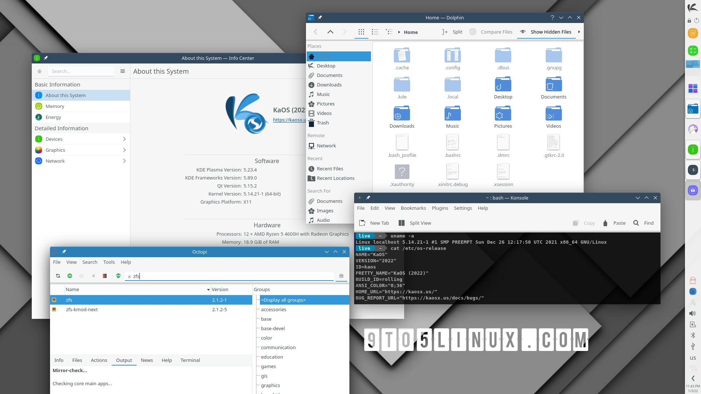Switch to the Terminal tab in Octopi
The height and width of the screenshot is (394, 701).
click(x=190, y=360)
